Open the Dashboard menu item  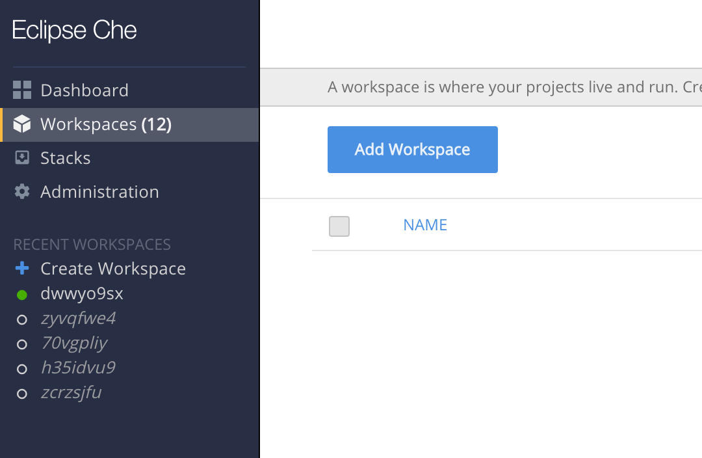[84, 90]
